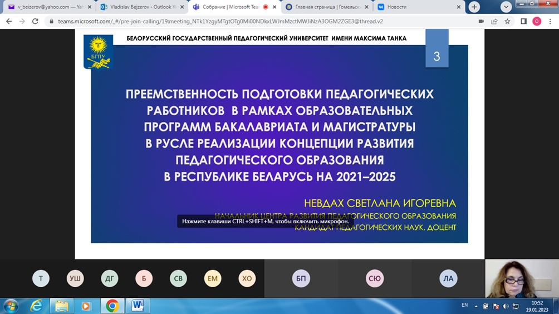
Task: Launch Word from the taskbar
Action: [137, 306]
